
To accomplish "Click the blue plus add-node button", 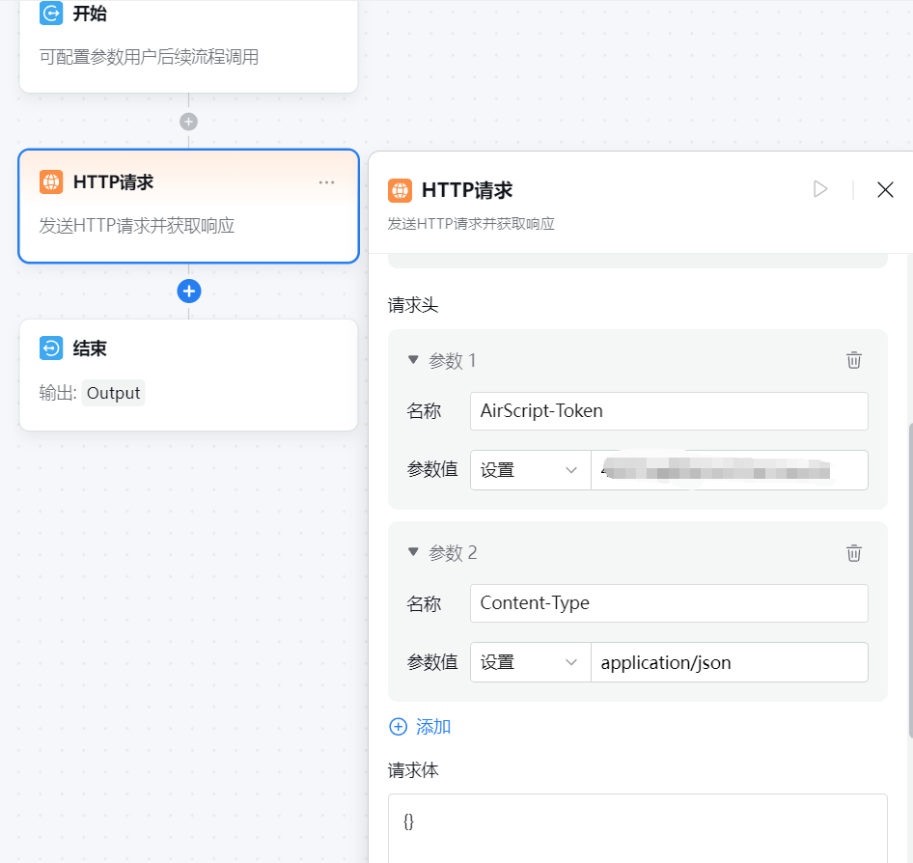I will 188,292.
